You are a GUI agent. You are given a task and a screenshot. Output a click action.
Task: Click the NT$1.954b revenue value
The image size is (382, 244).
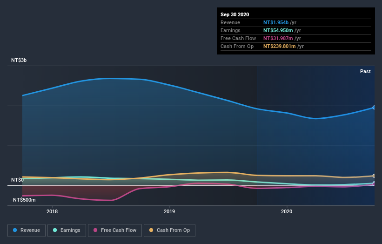[x=276, y=22]
